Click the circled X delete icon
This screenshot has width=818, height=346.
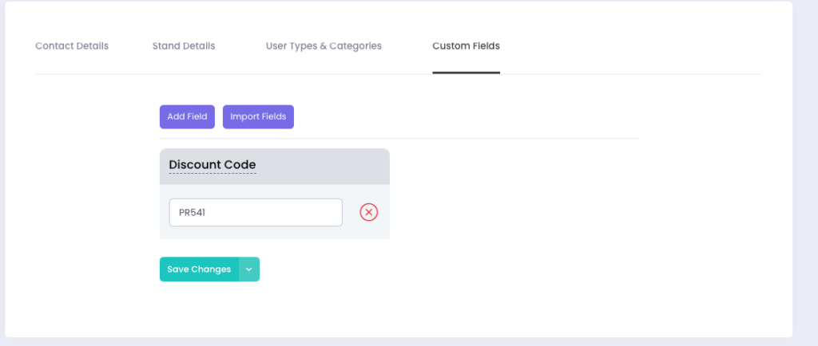pyautogui.click(x=368, y=212)
